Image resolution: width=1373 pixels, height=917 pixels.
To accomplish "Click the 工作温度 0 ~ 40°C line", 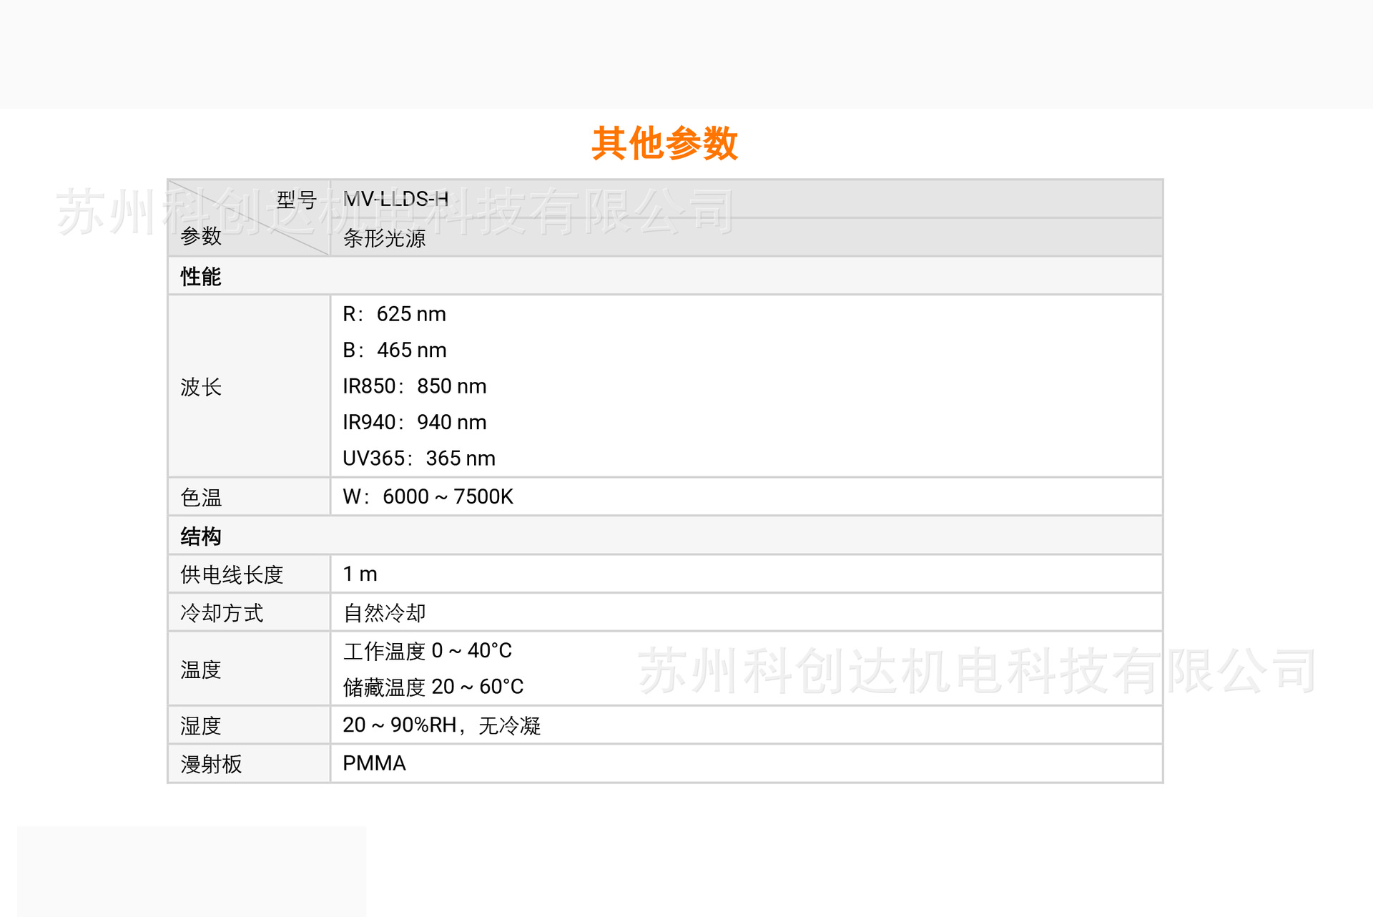I will coord(427,651).
